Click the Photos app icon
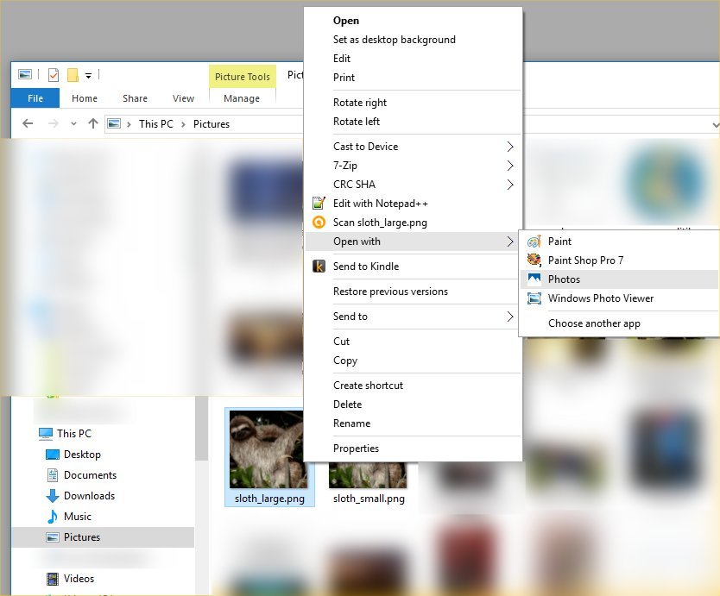The width and height of the screenshot is (720, 596). (534, 279)
